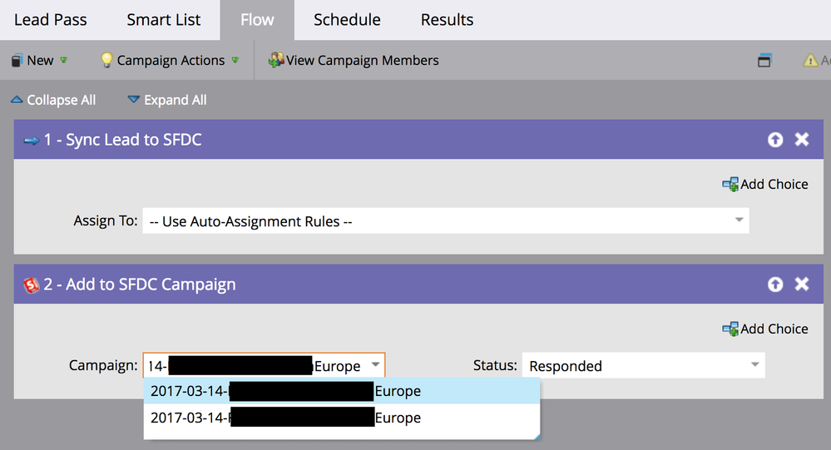Add Choice to Sync Lead to SFDC step
The height and width of the screenshot is (450, 831).
[765, 184]
